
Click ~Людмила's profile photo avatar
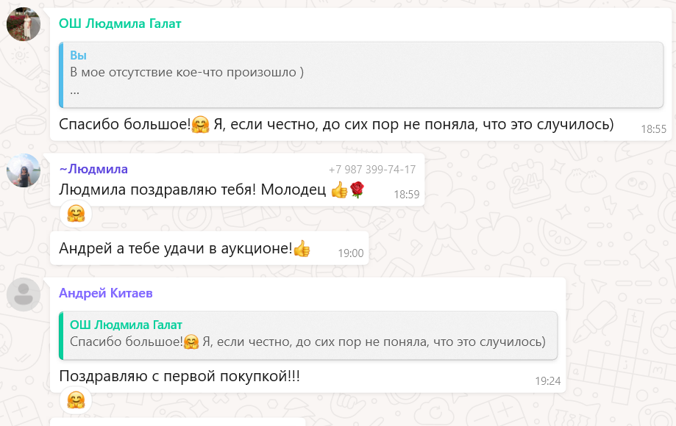(24, 170)
